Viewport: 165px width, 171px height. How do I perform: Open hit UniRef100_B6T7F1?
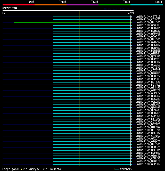tap(148, 119)
